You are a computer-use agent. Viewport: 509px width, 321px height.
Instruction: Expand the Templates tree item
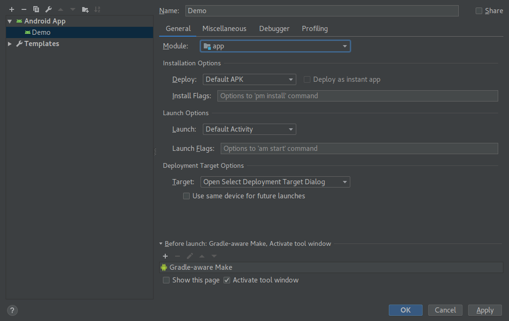(x=9, y=43)
